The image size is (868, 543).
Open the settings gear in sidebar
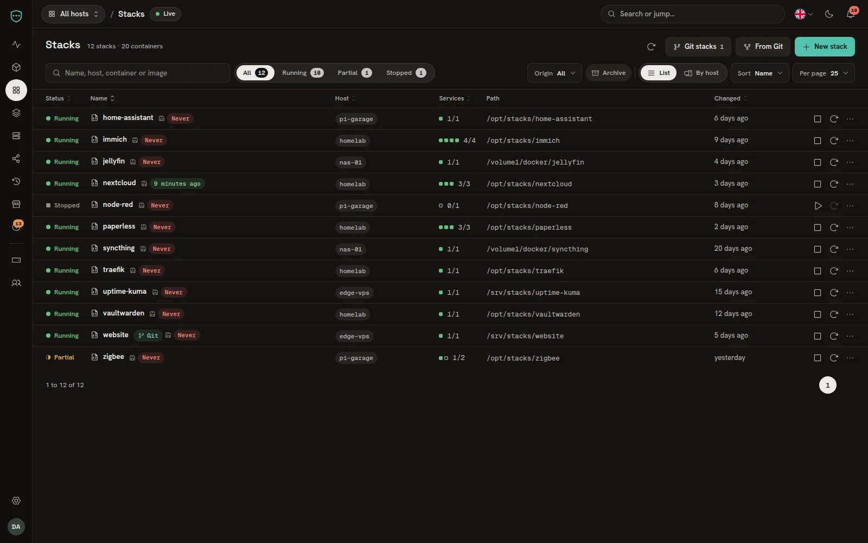[16, 501]
